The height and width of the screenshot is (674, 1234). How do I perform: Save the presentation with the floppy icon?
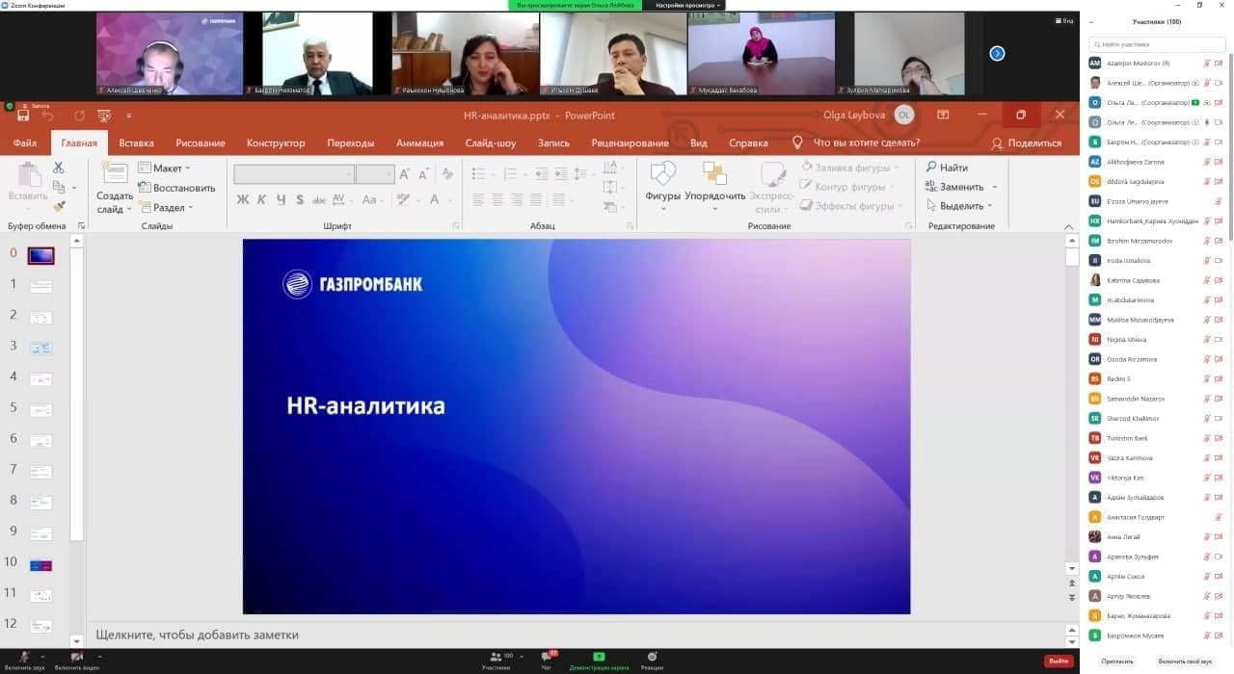(22, 116)
